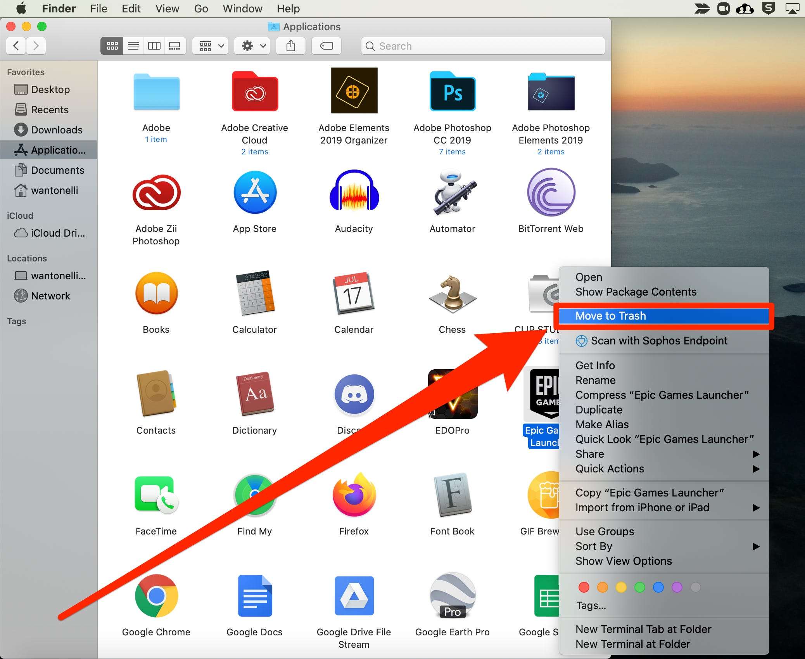
Task: Select the plain blue Adobe folder
Action: point(156,92)
